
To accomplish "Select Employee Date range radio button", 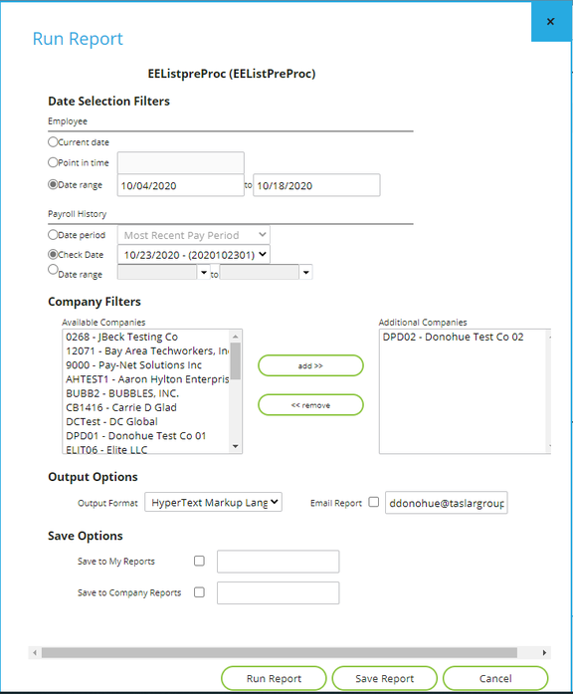I will (x=53, y=184).
